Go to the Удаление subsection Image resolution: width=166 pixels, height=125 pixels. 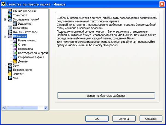click(x=25, y=24)
